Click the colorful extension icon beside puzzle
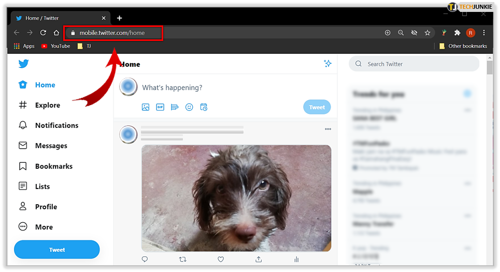The width and height of the screenshot is (500, 272). pos(444,33)
